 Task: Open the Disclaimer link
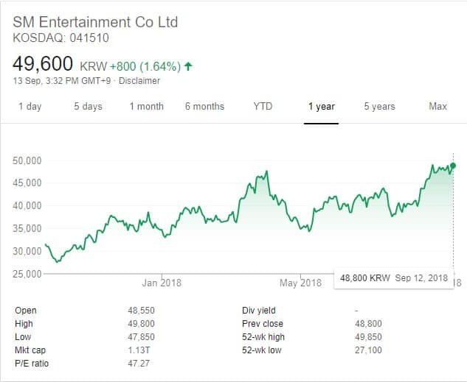pos(139,81)
